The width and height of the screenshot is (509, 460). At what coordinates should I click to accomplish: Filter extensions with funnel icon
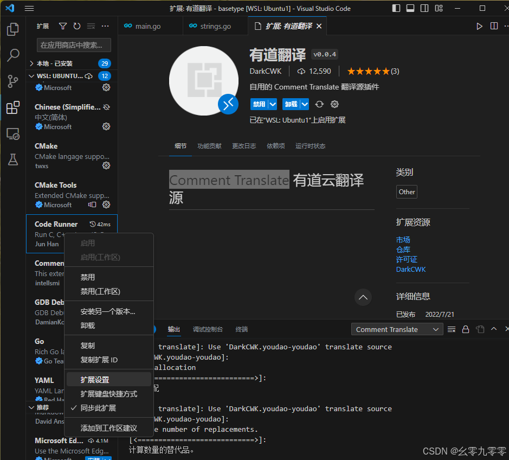click(x=63, y=26)
